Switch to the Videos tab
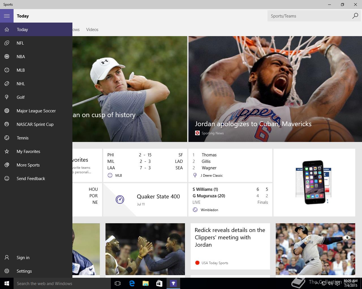Viewport: 362px width, 289px height. (x=92, y=29)
